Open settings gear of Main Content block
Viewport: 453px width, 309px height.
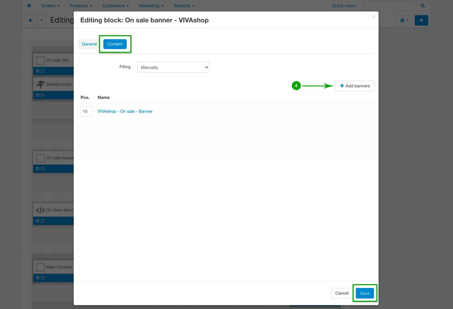coord(38,278)
